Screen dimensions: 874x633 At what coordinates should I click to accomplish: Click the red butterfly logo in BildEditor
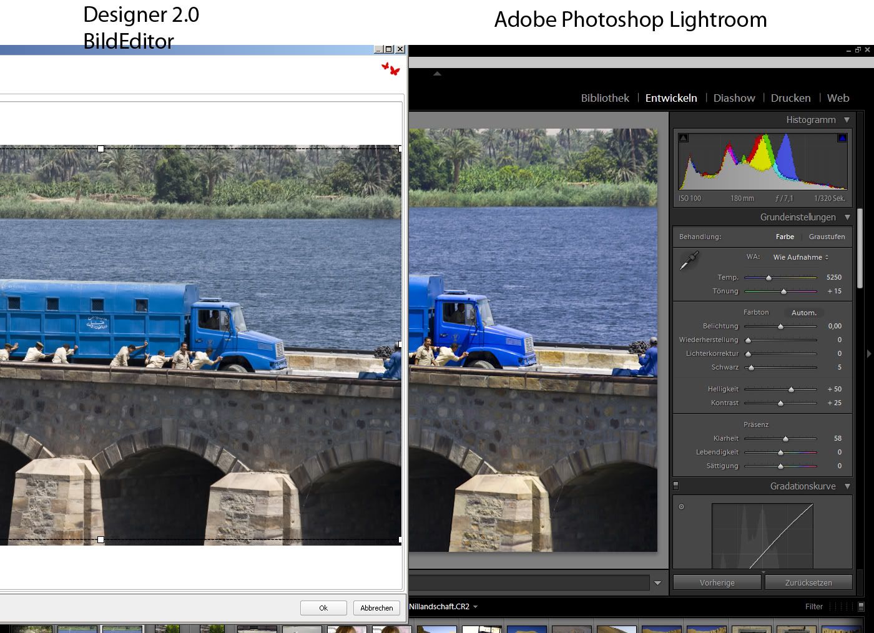pyautogui.click(x=391, y=69)
